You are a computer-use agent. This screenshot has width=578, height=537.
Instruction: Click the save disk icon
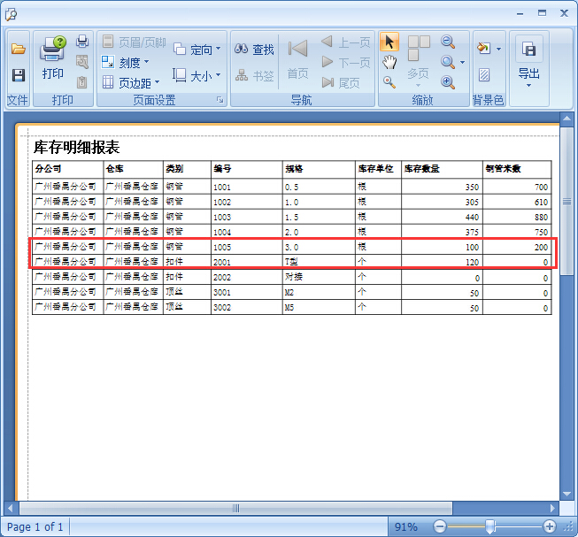point(18,76)
